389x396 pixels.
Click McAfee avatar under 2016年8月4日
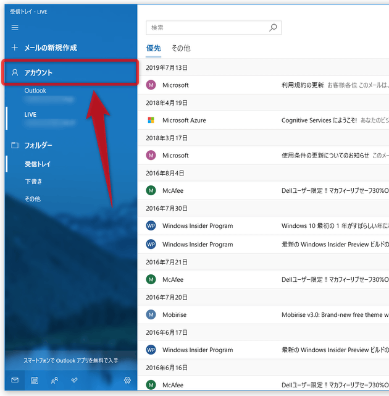point(151,190)
